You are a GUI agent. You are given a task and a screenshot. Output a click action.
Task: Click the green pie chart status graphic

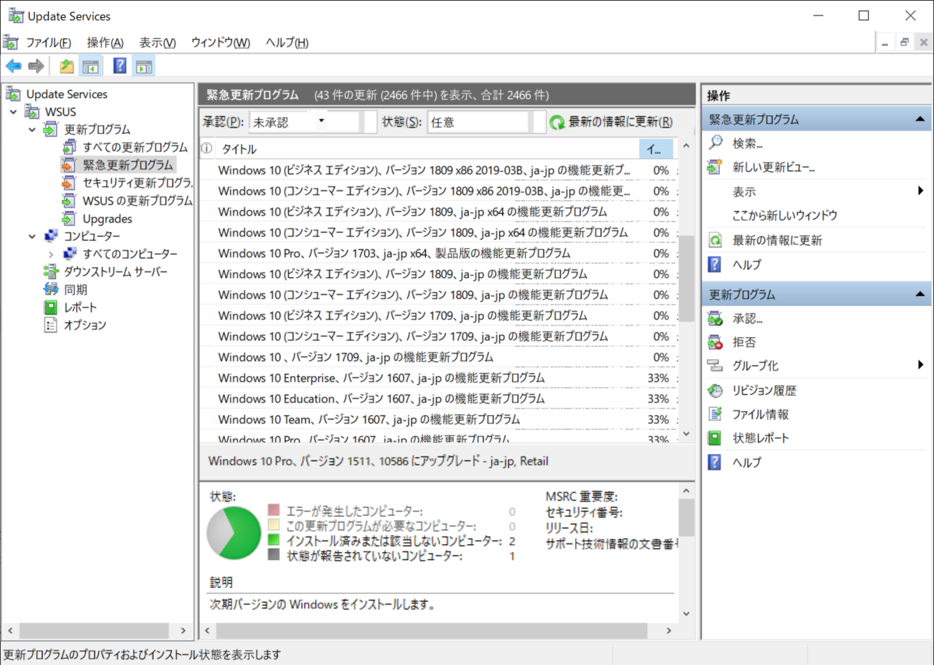click(233, 532)
